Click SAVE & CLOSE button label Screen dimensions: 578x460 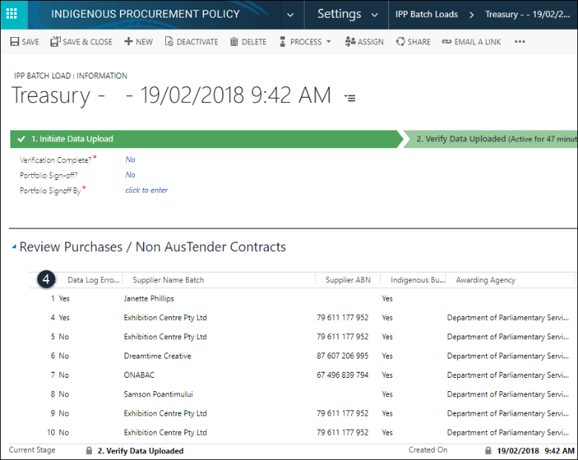(x=87, y=42)
